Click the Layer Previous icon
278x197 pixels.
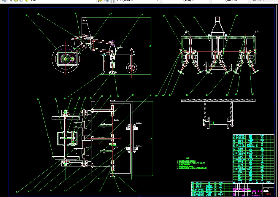pyautogui.click(x=107, y=1)
